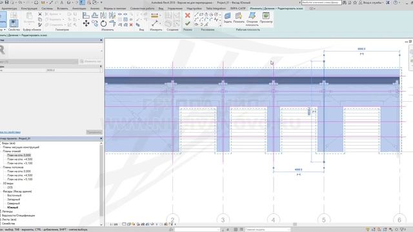Screen dimensions: 413x232
Task: Select the Rectangle draw tool
Action: (x=201, y=14)
